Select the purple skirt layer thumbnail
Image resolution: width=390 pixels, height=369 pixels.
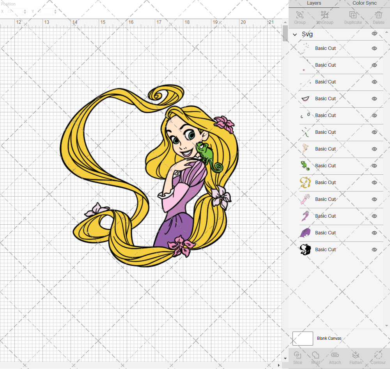click(305, 233)
